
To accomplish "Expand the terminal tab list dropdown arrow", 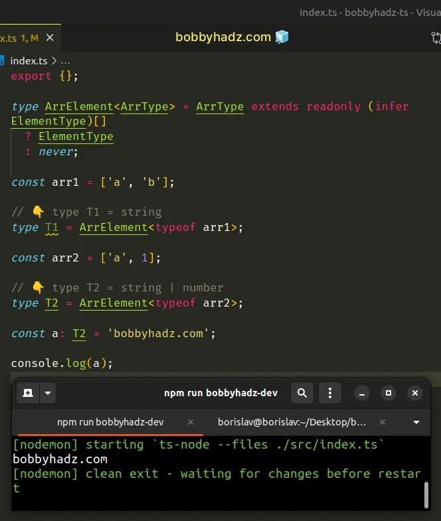I will click(416, 422).
